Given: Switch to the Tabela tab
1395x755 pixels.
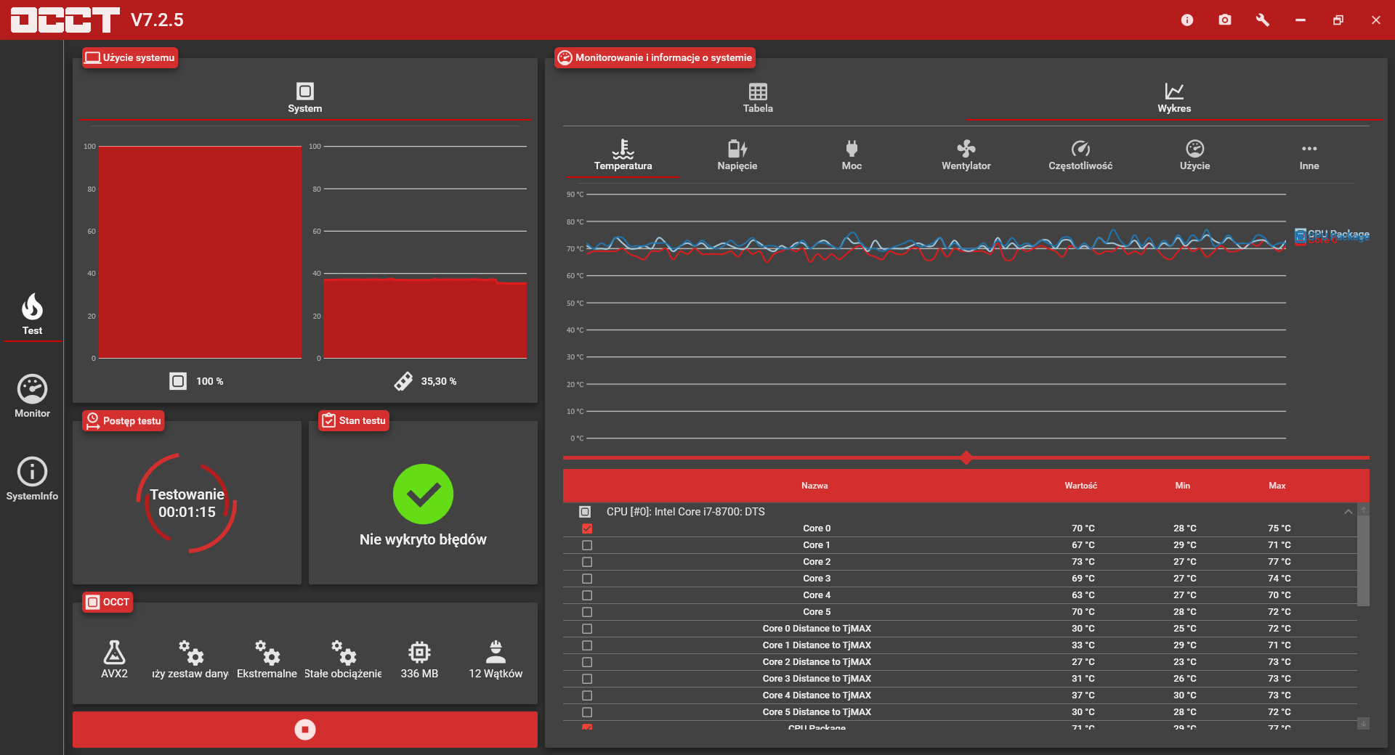Looking at the screenshot, I should [758, 98].
